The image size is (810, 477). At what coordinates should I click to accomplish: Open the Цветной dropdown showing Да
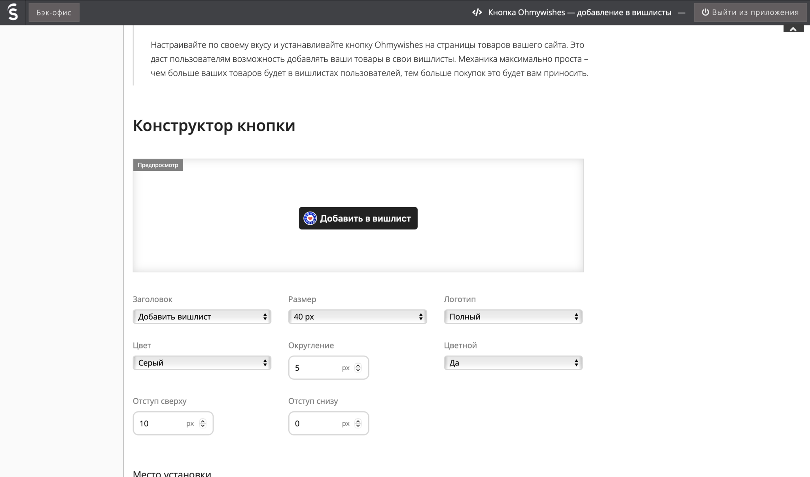pos(513,363)
